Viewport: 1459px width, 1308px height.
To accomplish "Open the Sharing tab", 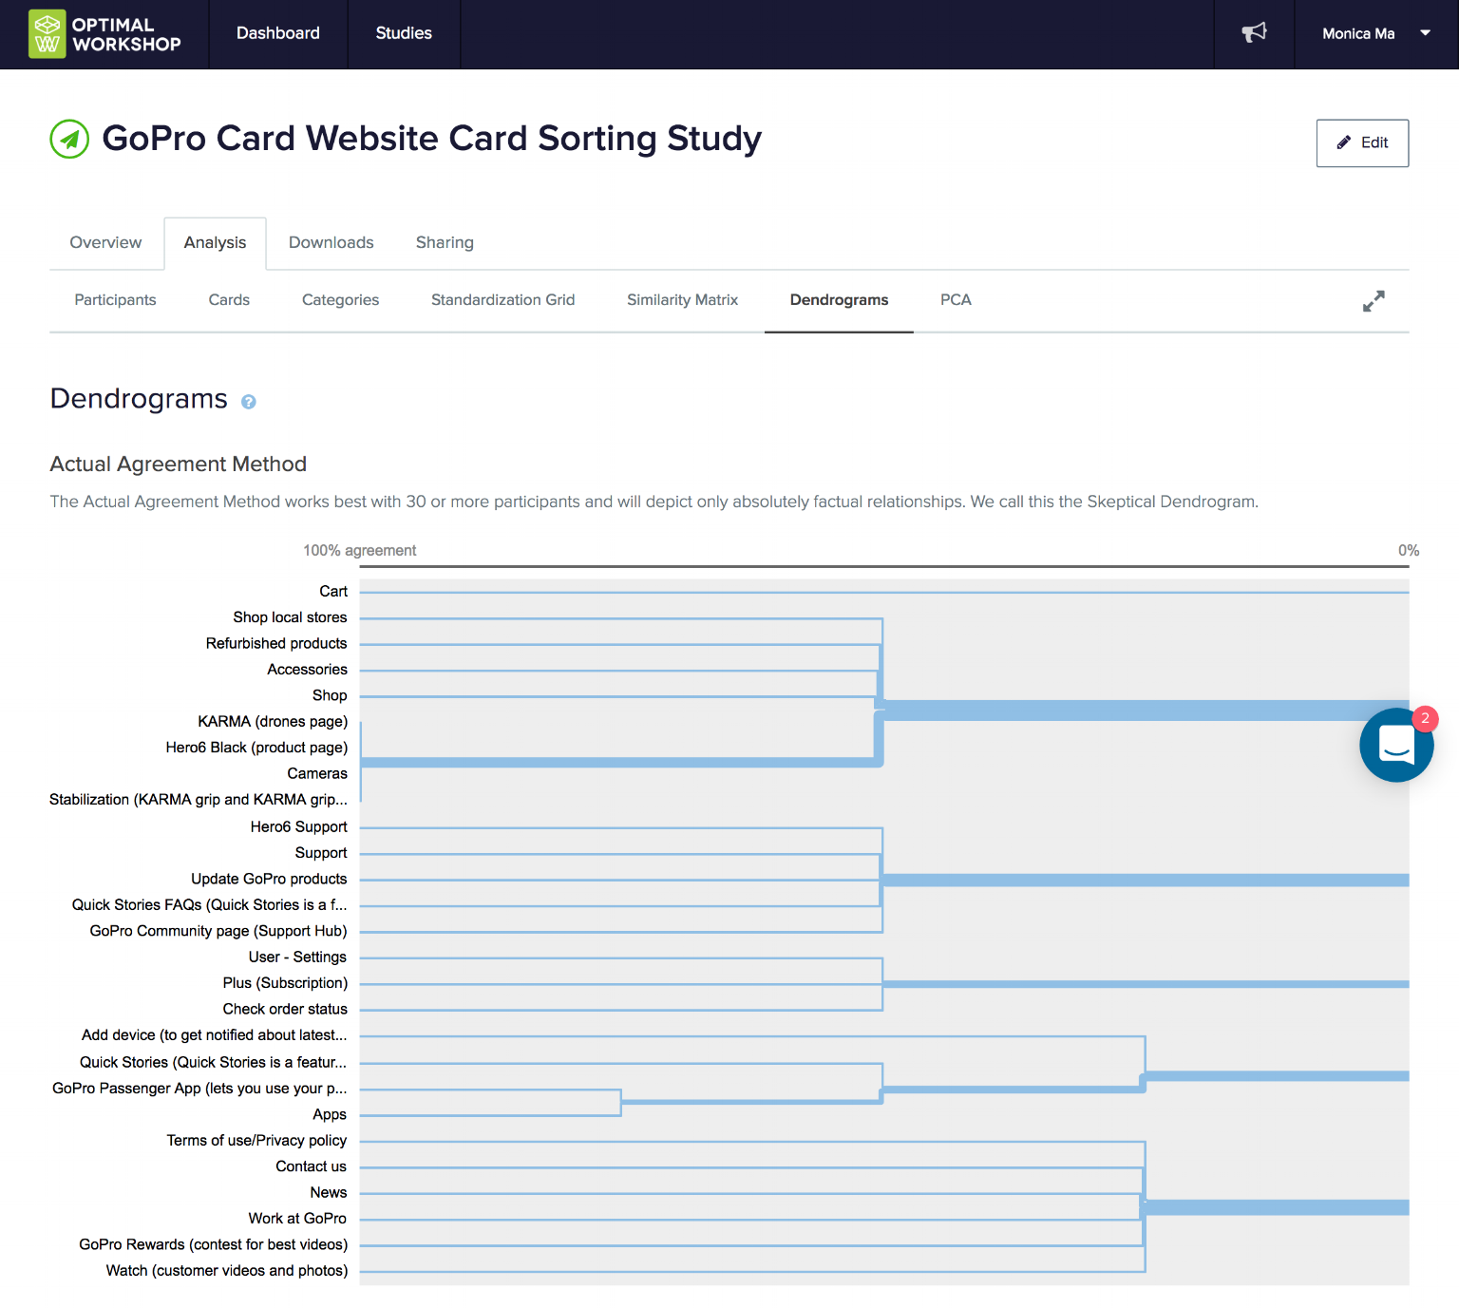I will coord(445,243).
